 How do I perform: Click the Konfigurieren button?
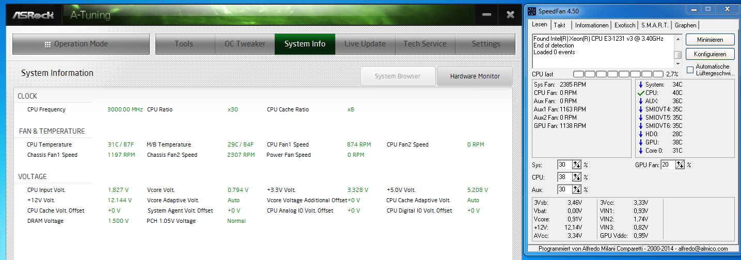pyautogui.click(x=710, y=54)
